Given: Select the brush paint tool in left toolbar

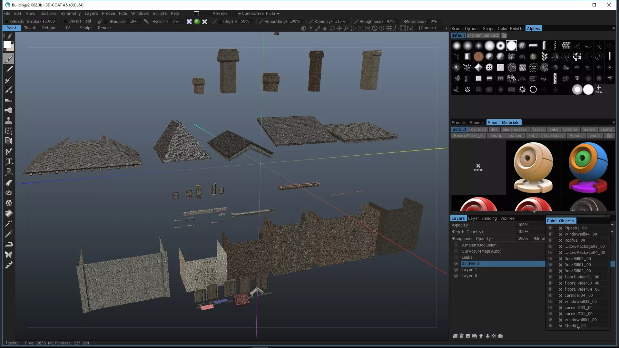Looking at the screenshot, I should click(9, 59).
